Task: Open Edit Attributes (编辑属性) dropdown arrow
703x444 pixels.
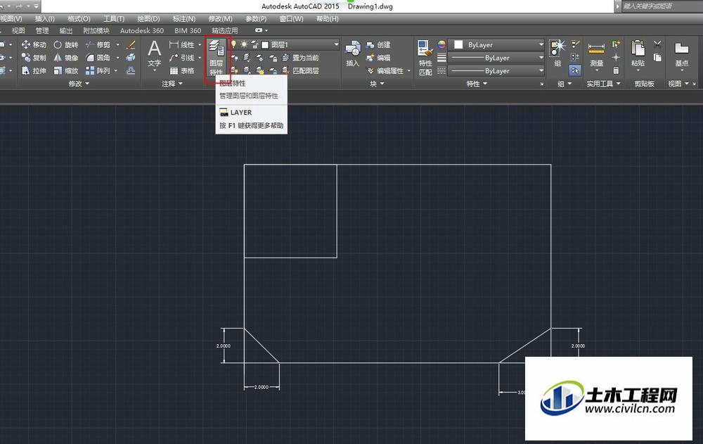Action: pos(409,70)
